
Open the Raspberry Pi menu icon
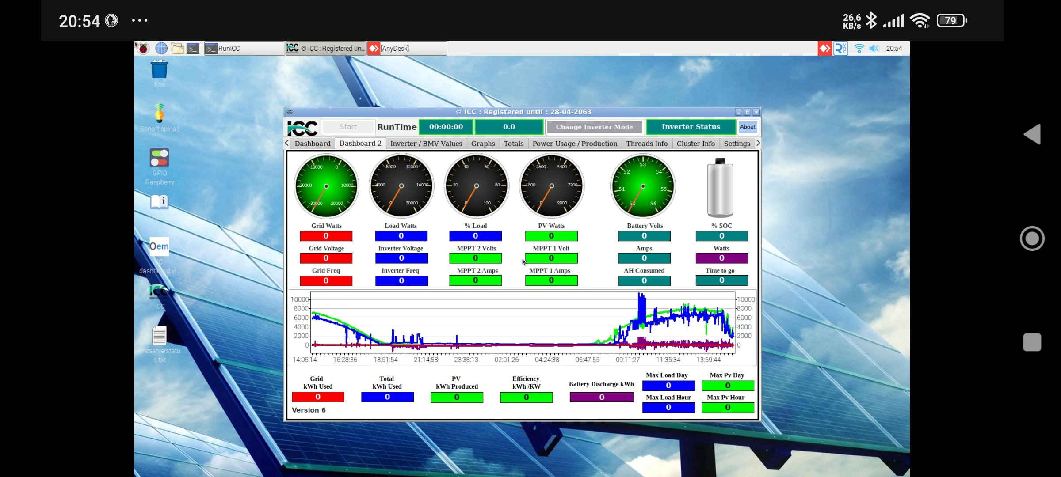pos(143,49)
